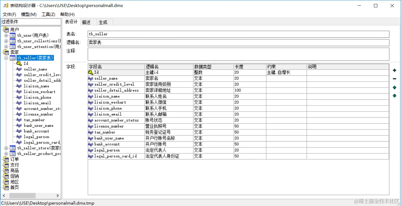Select liaison_wechart in the tree
The height and width of the screenshot is (206, 401).
click(x=39, y=92)
